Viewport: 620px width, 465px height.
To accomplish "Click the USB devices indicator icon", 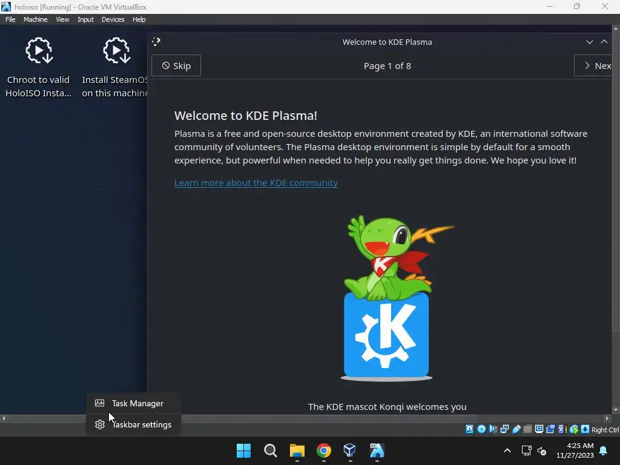I will 516,429.
